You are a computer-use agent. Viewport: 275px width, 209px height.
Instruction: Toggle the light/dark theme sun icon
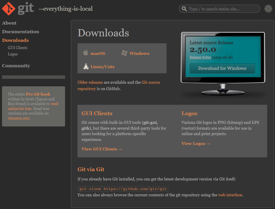pos(268,9)
